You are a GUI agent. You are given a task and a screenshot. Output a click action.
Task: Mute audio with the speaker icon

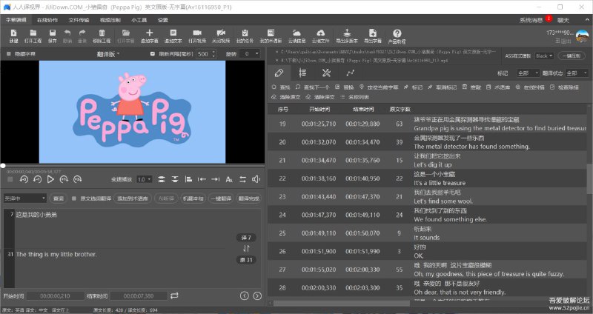coord(256,179)
